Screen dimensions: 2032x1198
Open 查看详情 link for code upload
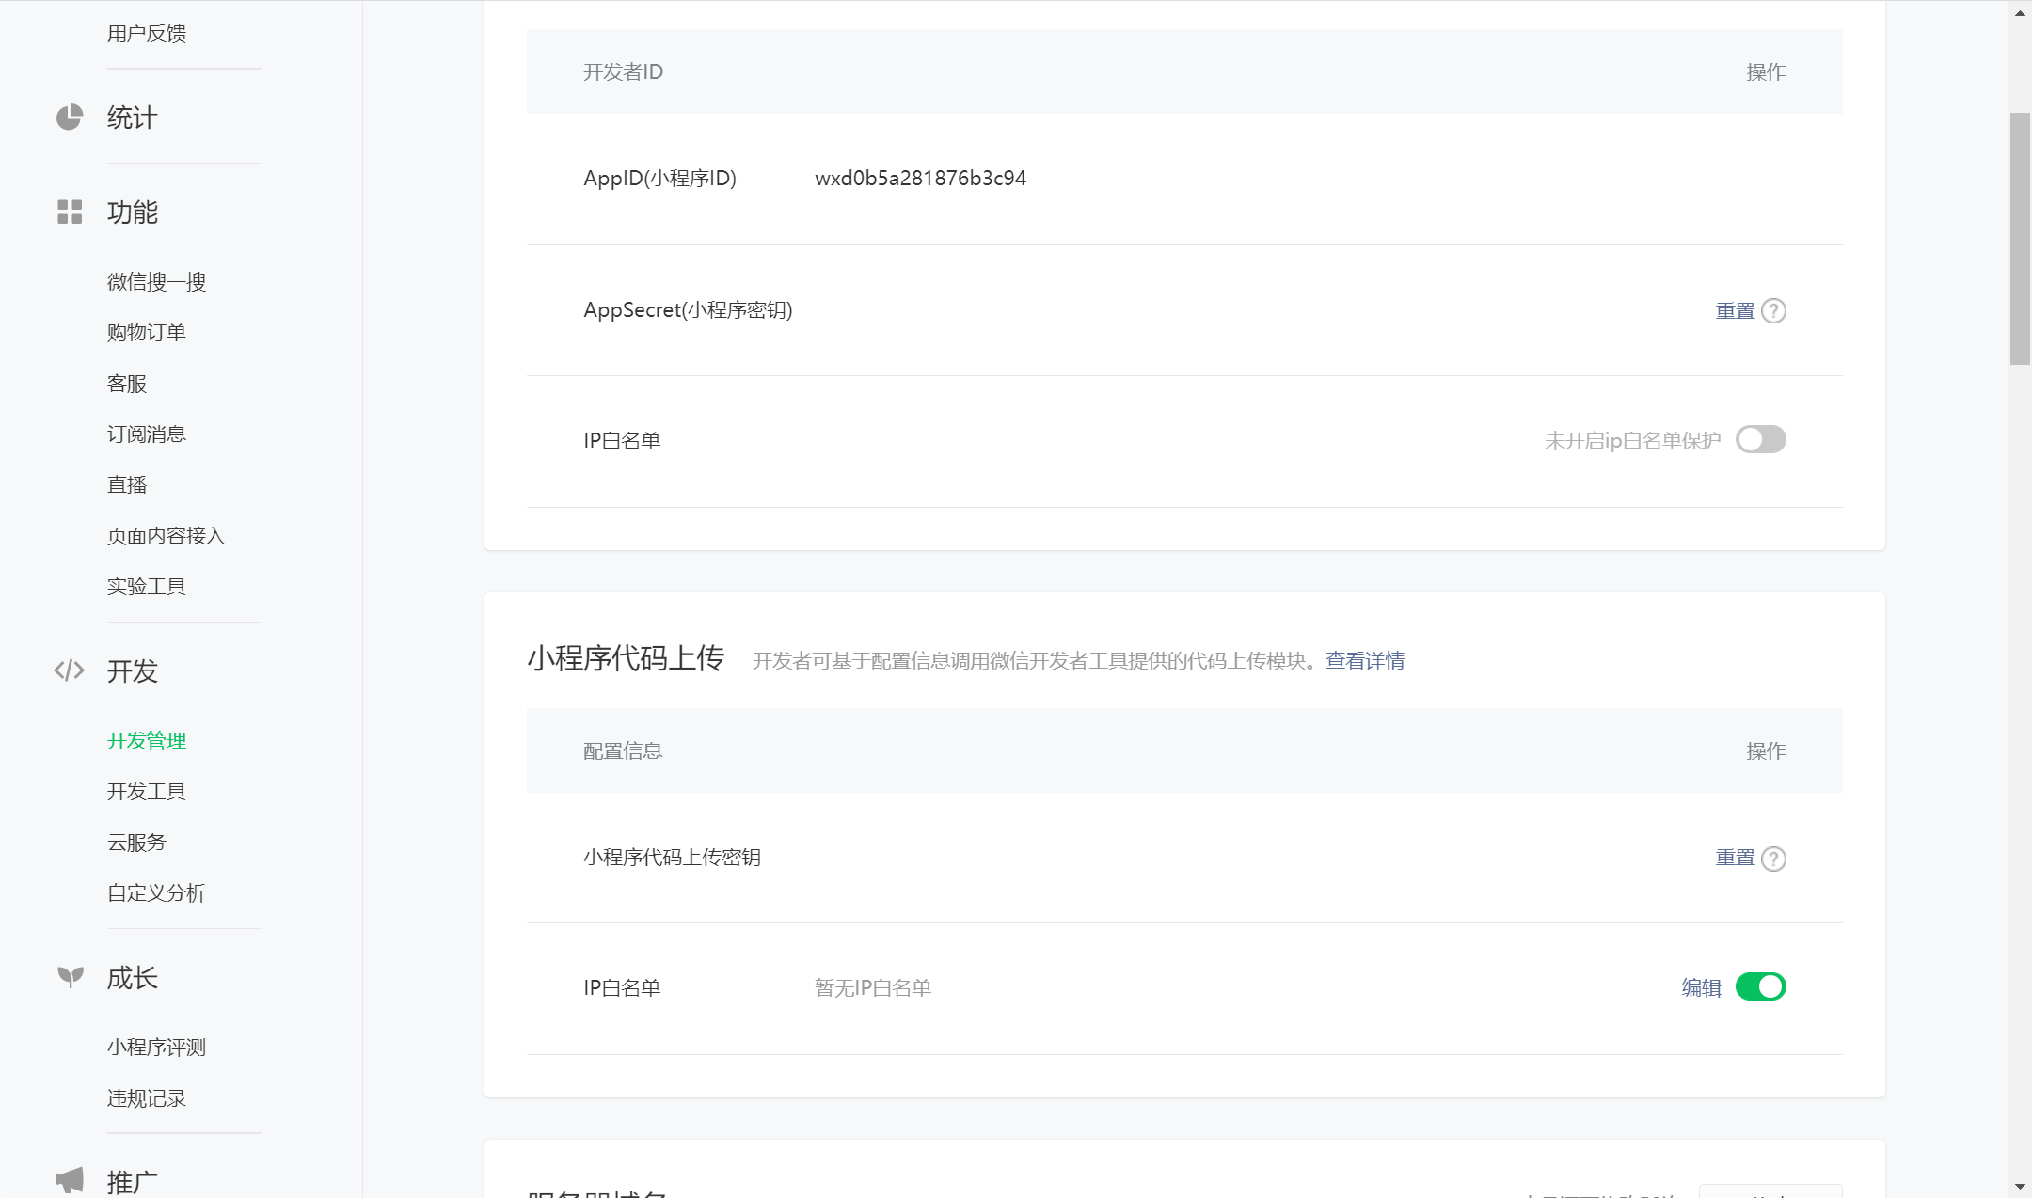(x=1364, y=660)
